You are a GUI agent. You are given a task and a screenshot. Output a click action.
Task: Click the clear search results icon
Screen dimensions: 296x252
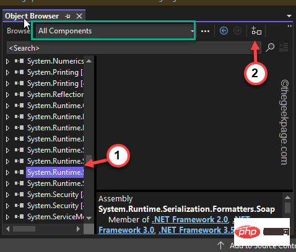[x=284, y=48]
